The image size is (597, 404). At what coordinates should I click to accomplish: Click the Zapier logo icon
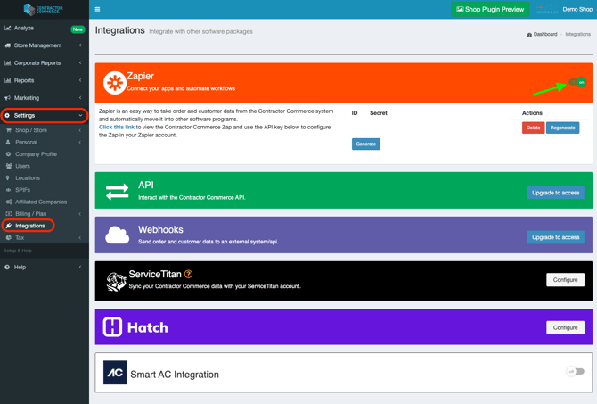[x=114, y=82]
